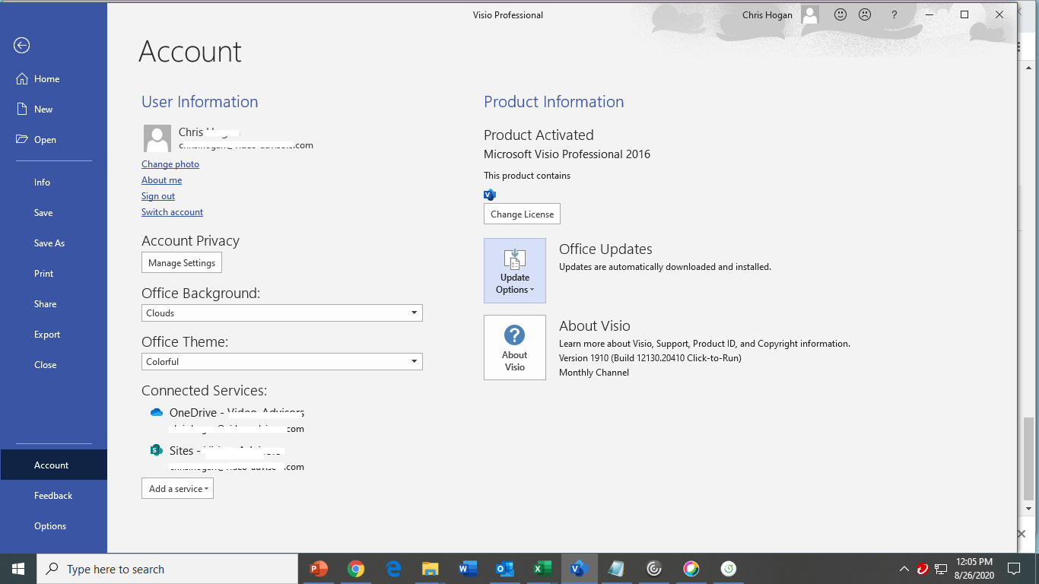Click the taskbar clock and date

pos(974,569)
